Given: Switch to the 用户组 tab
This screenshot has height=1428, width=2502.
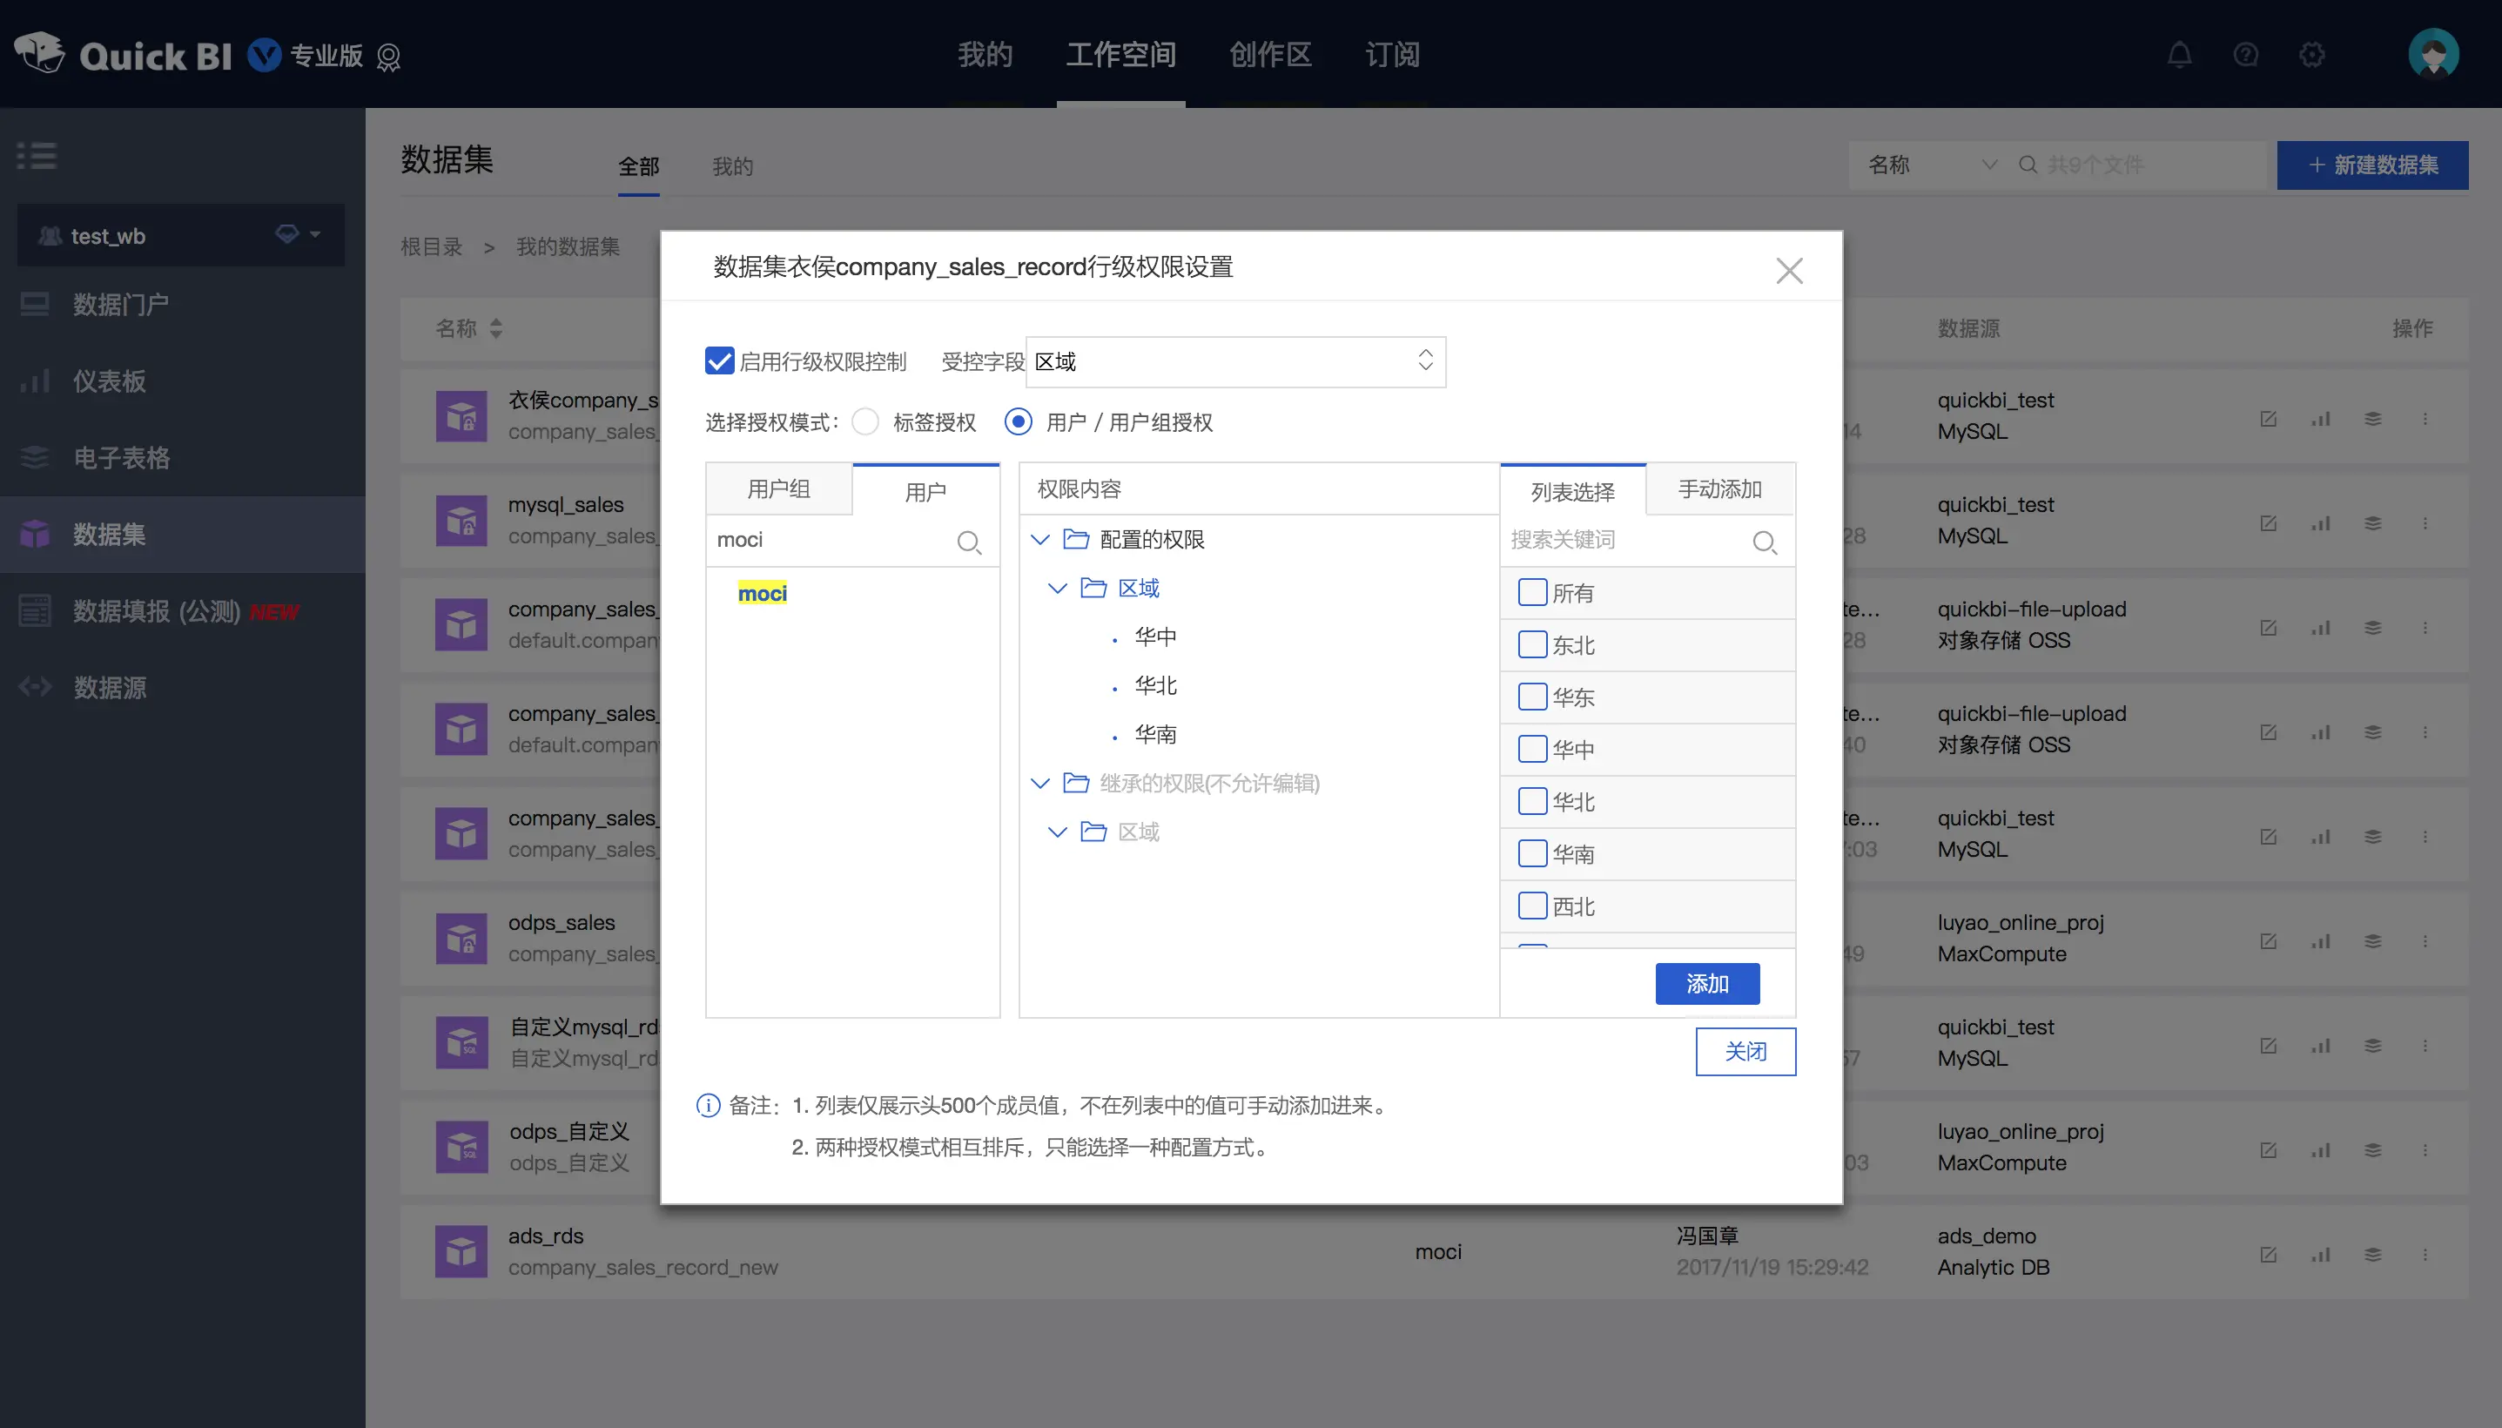Looking at the screenshot, I should click(x=778, y=489).
